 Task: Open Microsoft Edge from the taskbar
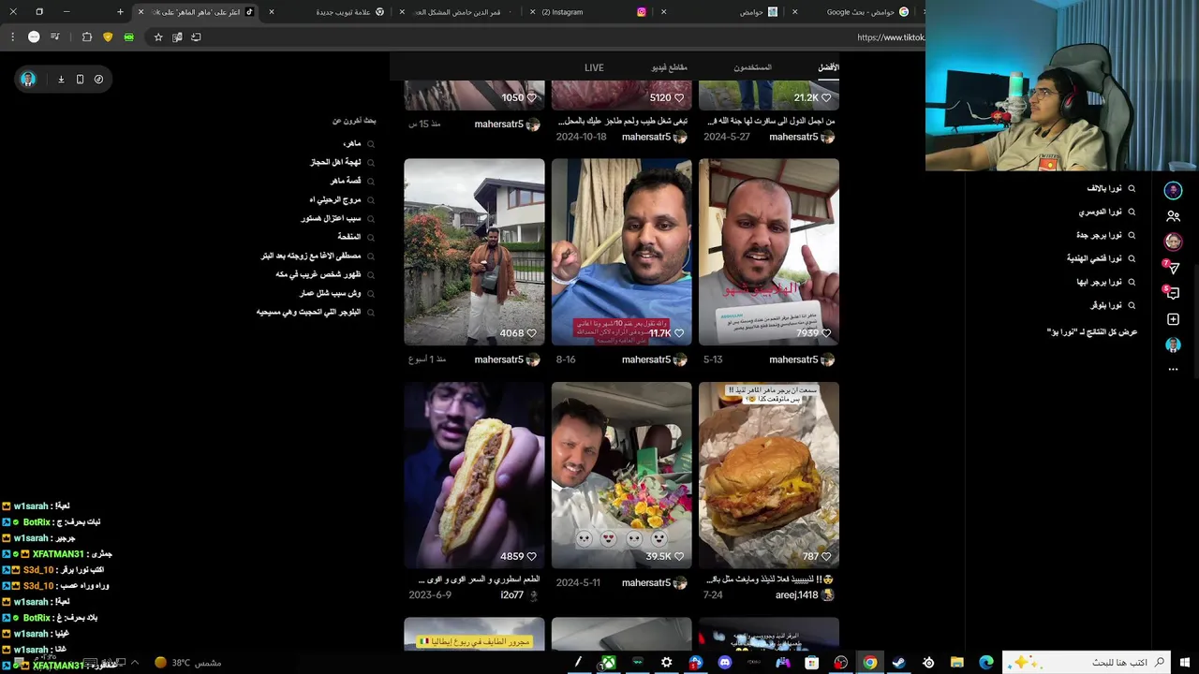(986, 663)
